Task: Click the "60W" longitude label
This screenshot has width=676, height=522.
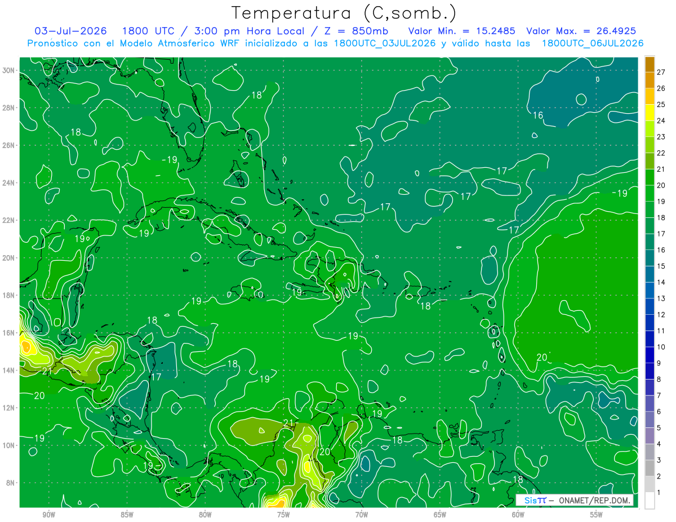Action: pyautogui.click(x=518, y=515)
